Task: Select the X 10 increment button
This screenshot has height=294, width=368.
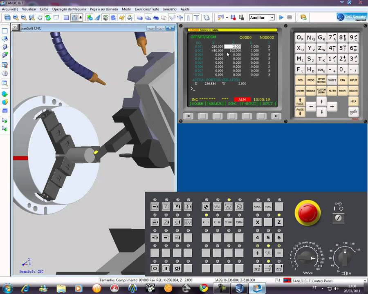Action: coord(217,222)
